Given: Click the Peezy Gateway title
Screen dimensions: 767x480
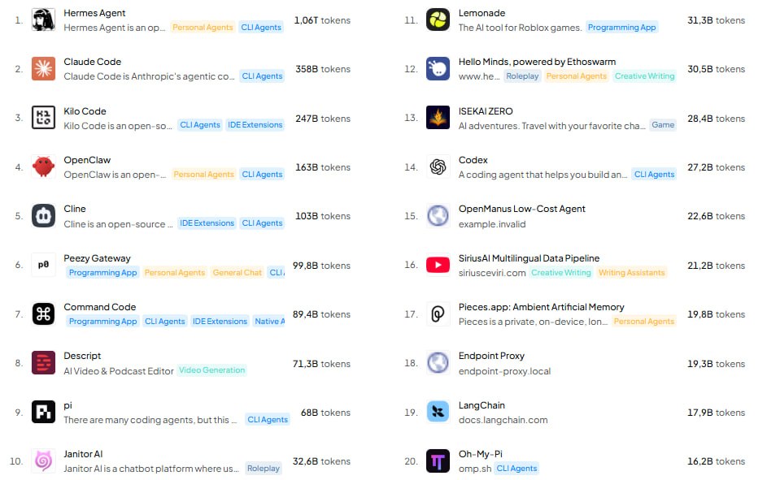Looking at the screenshot, I should (x=97, y=258).
